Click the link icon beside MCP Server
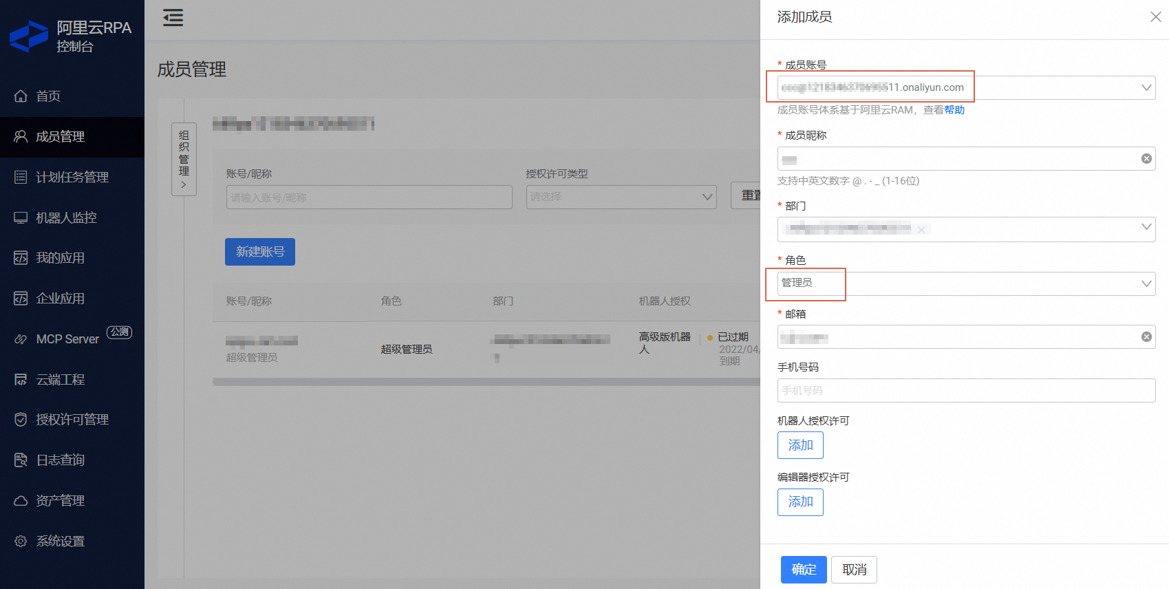 coord(21,339)
